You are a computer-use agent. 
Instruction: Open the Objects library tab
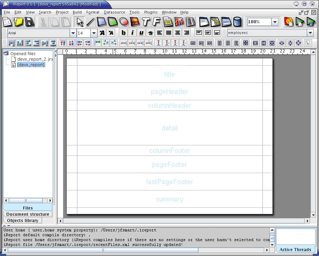pos(23,221)
